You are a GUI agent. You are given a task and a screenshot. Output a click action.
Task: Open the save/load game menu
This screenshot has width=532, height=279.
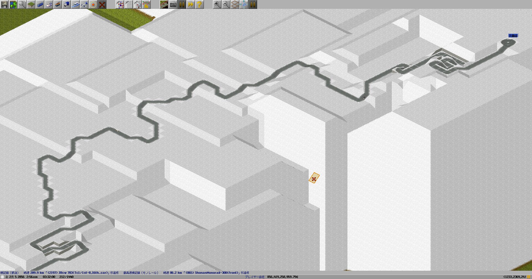4,4
